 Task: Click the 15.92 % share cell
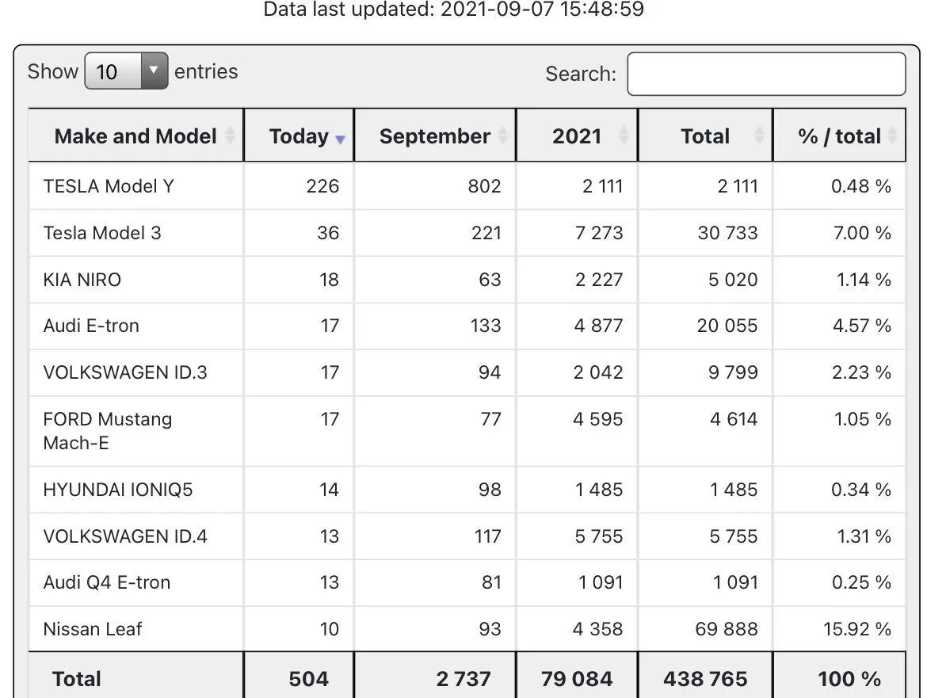tap(857, 628)
